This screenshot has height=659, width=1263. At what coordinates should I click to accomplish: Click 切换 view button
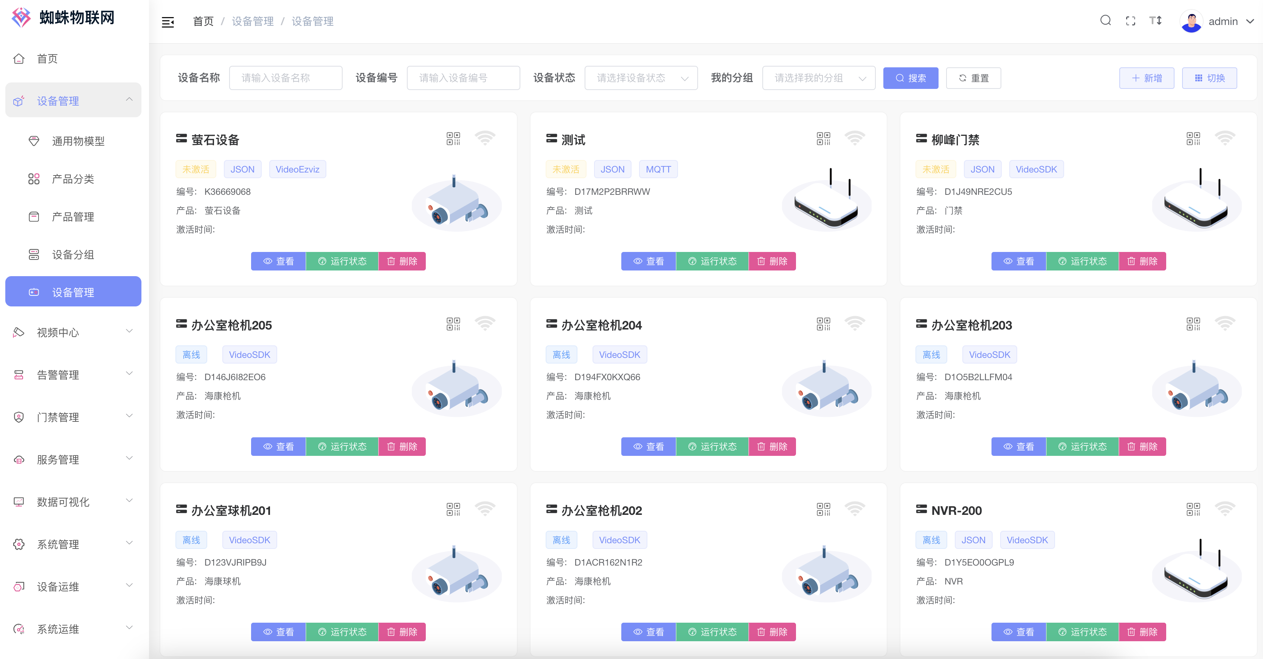point(1209,78)
